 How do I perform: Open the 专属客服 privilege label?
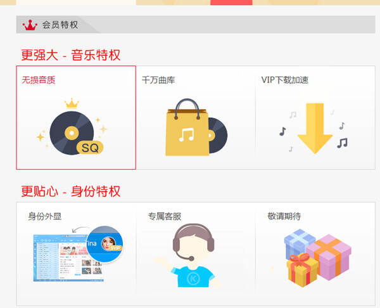[x=165, y=216]
